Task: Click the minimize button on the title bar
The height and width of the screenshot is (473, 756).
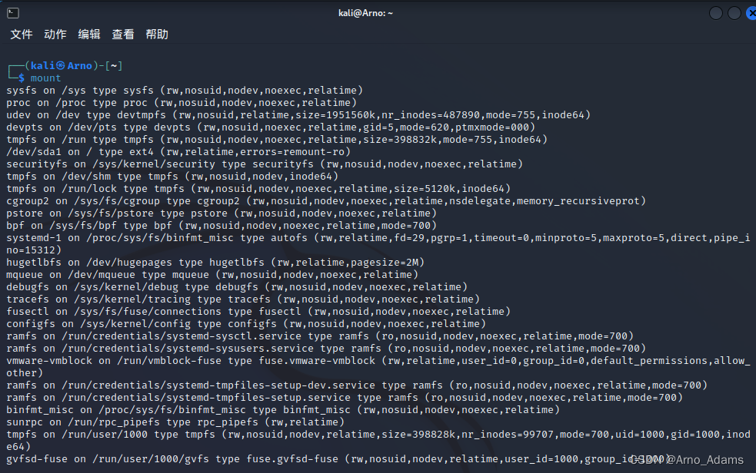Action: tap(714, 13)
